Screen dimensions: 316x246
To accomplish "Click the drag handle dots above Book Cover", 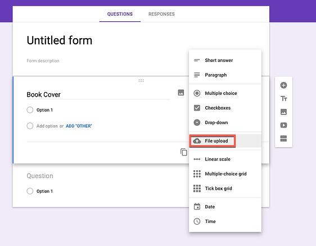I will [x=141, y=81].
